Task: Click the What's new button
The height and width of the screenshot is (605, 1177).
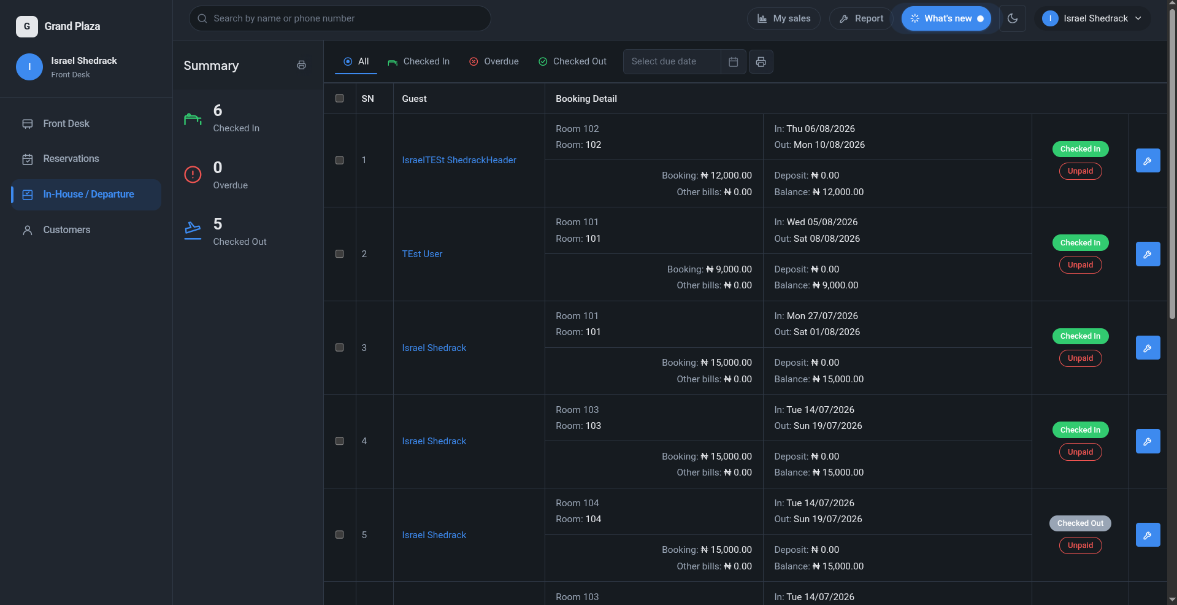Action: coord(946,18)
